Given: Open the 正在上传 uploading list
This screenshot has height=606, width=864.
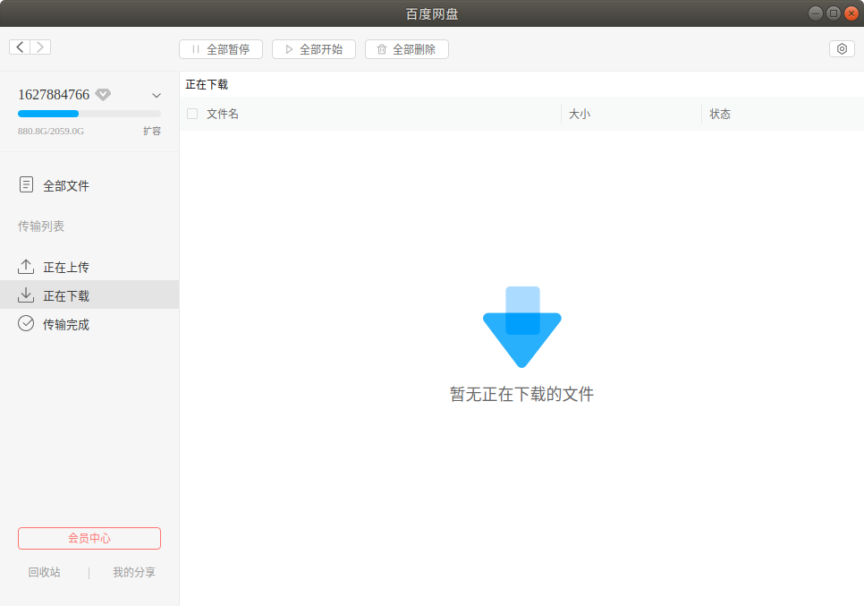Looking at the screenshot, I should click(89, 267).
